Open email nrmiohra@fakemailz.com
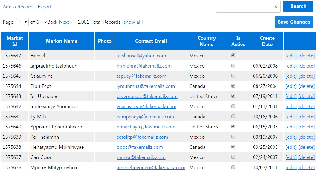Image resolution: width=316 pixels, height=170 pixels. coord(144,66)
